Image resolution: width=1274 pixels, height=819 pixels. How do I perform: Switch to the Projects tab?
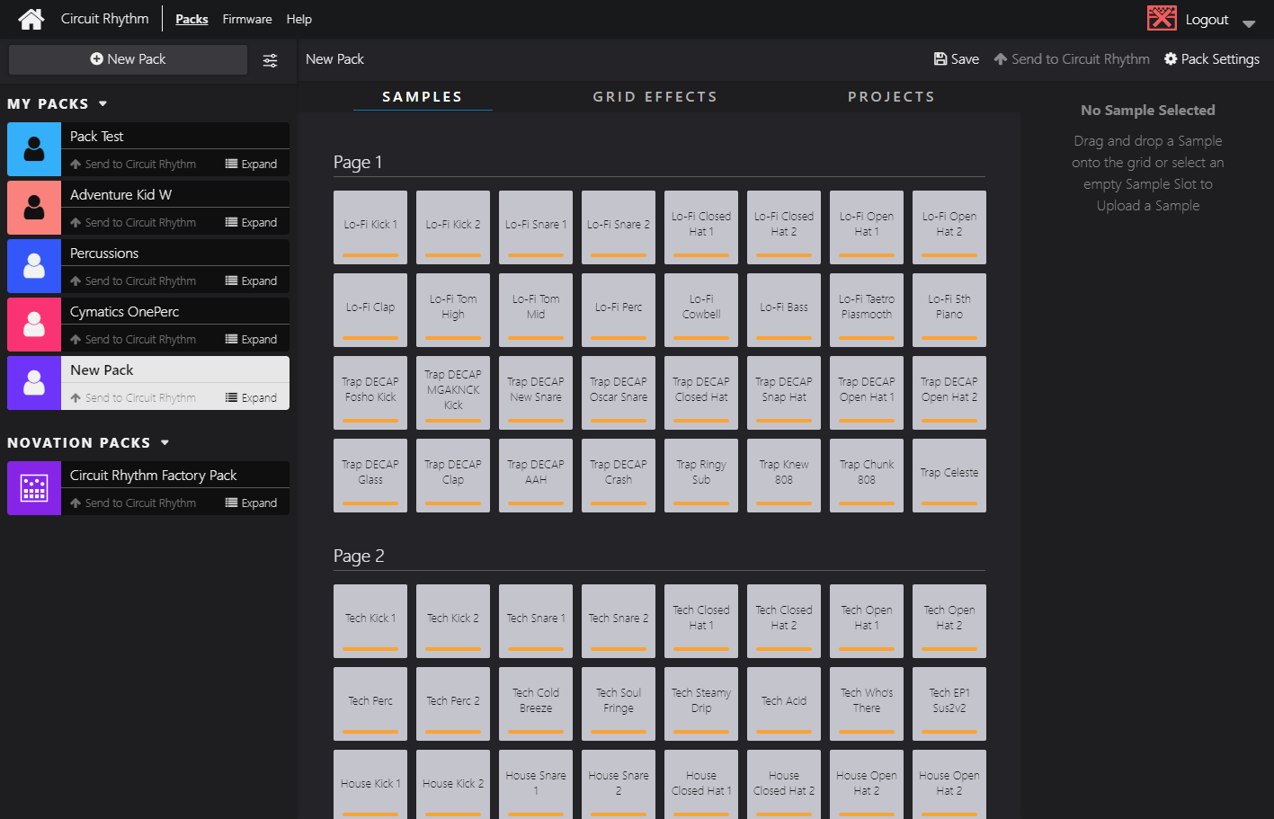pos(891,97)
